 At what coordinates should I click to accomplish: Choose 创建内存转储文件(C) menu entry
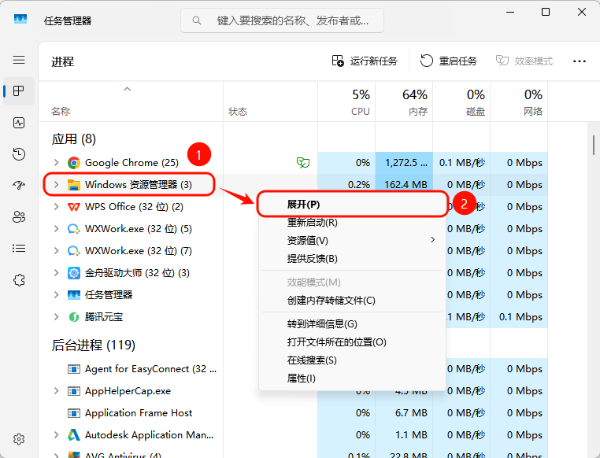(x=352, y=301)
